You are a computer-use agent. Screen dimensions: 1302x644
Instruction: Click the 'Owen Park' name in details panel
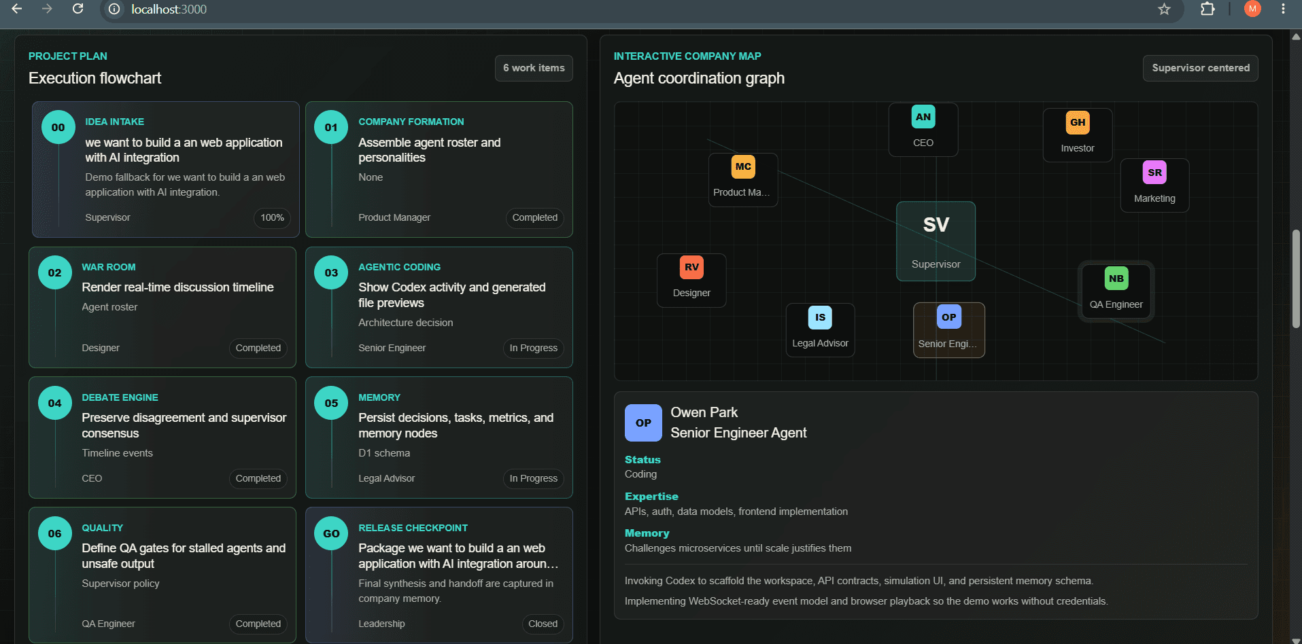pos(704,412)
